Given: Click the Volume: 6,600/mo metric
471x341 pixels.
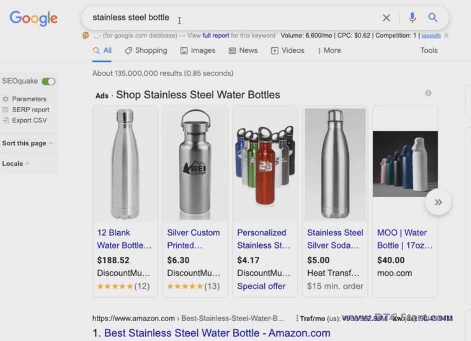Looking at the screenshot, I should [307, 35].
